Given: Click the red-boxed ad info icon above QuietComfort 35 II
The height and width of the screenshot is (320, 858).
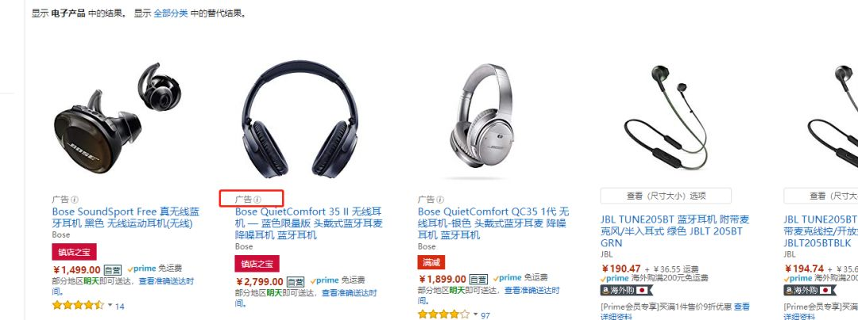Looking at the screenshot, I should point(257,200).
